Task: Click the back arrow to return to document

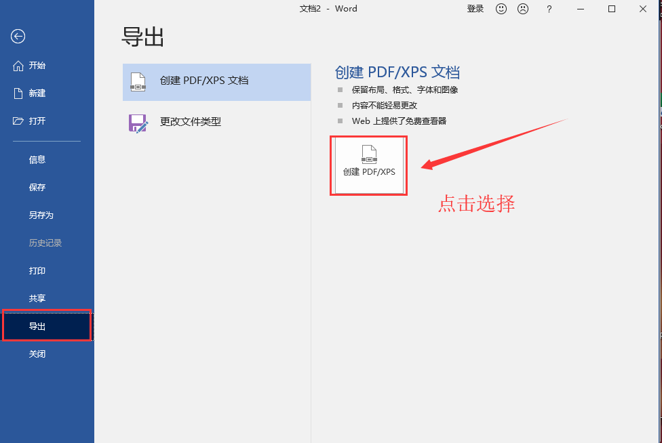Action: (18, 37)
